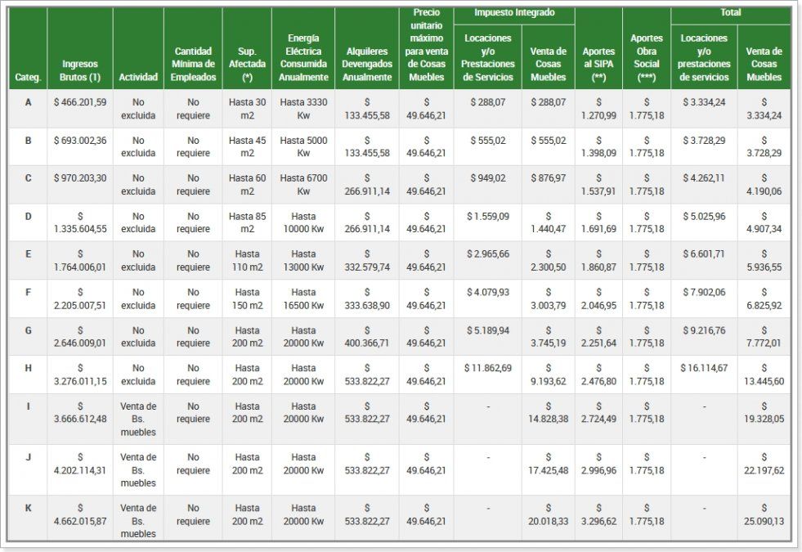
Task: Select the Categ. column header
Action: pyautogui.click(x=27, y=78)
